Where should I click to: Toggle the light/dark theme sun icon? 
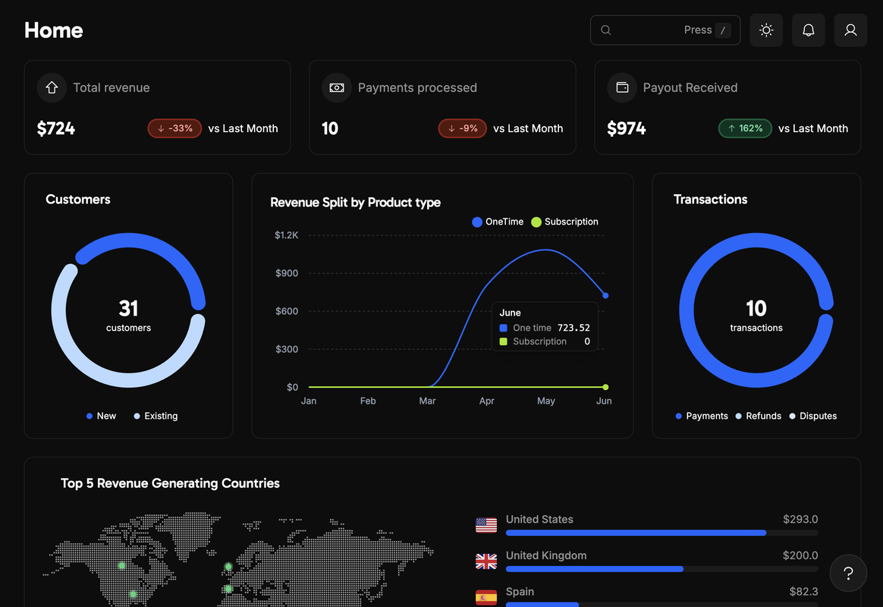coord(766,30)
